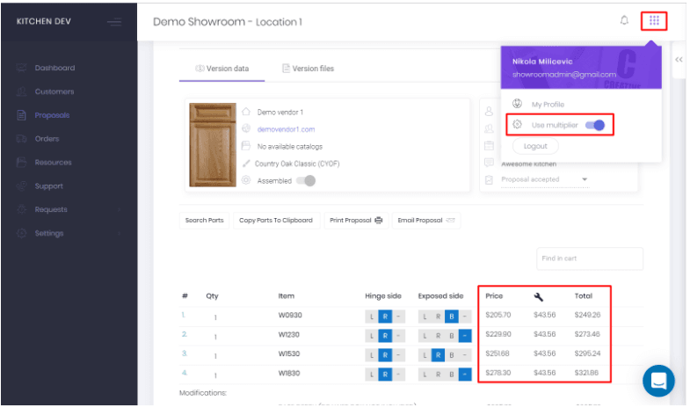Click the Print Proposal button
This screenshot has height=415, width=690.
[356, 221]
